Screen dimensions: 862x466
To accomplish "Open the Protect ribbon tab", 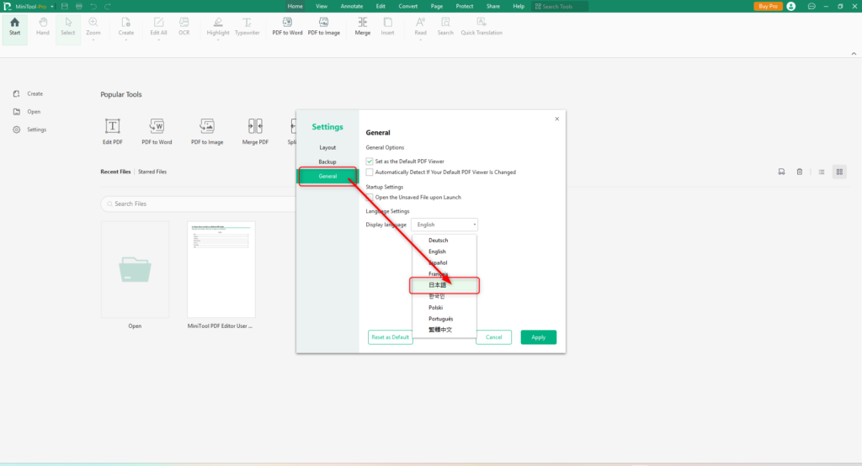I will click(x=465, y=6).
